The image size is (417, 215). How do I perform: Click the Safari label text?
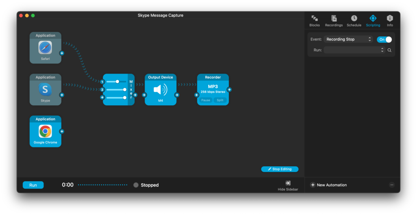pyautogui.click(x=45, y=59)
